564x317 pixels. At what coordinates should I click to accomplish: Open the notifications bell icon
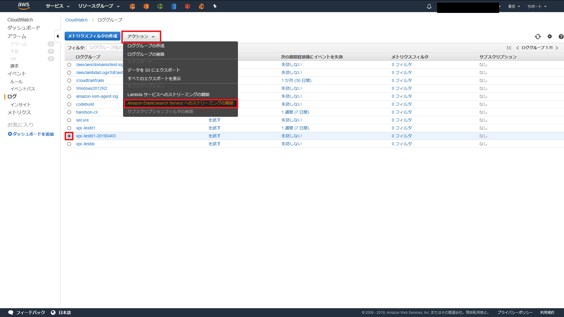click(429, 6)
